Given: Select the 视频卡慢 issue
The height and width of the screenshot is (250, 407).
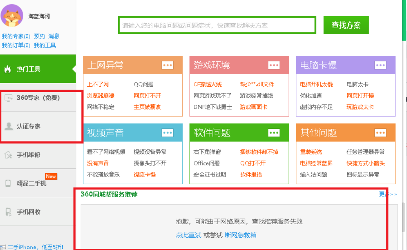Looking at the screenshot, I should (145, 175).
